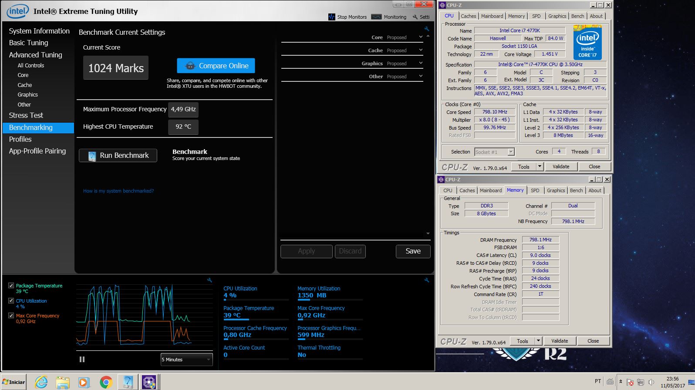Open Intel XTU taskbar icon

tap(128, 382)
